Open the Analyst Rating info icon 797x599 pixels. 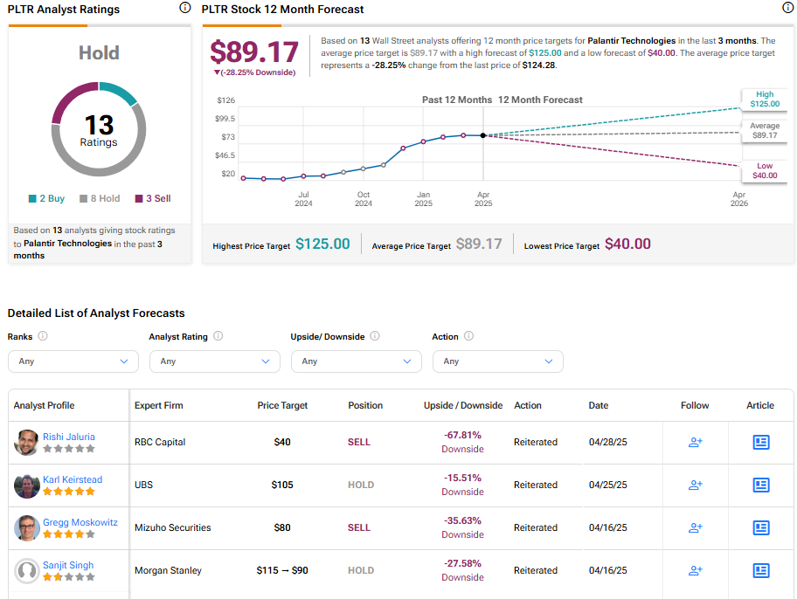(x=218, y=336)
